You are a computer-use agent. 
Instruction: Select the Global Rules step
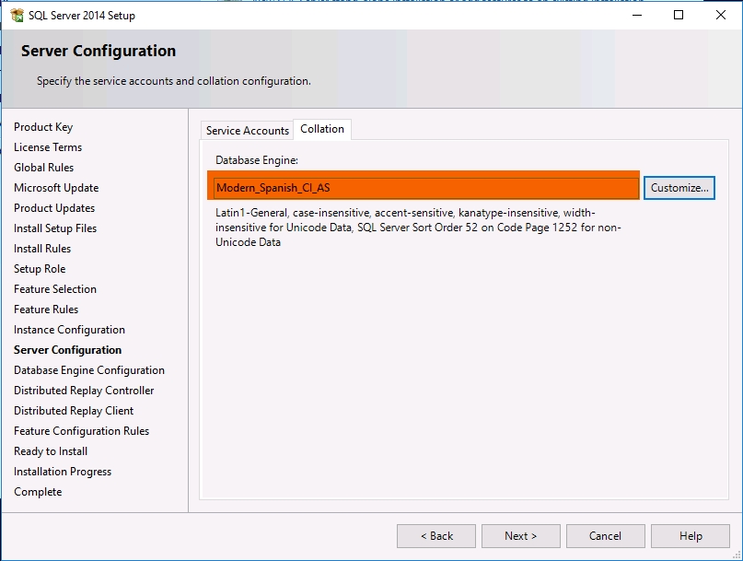point(43,168)
